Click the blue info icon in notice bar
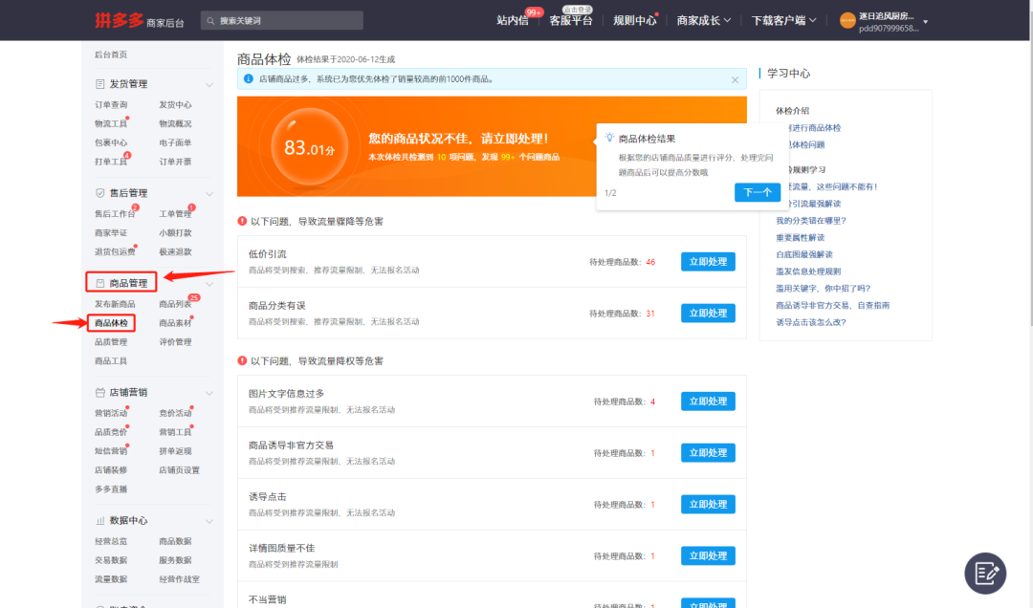 coord(249,79)
